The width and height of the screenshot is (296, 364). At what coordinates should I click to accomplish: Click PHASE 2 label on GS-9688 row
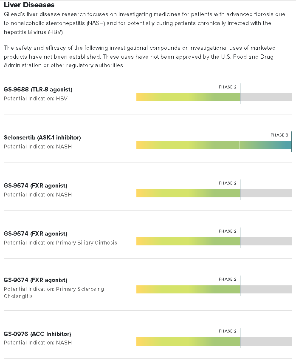click(x=227, y=87)
